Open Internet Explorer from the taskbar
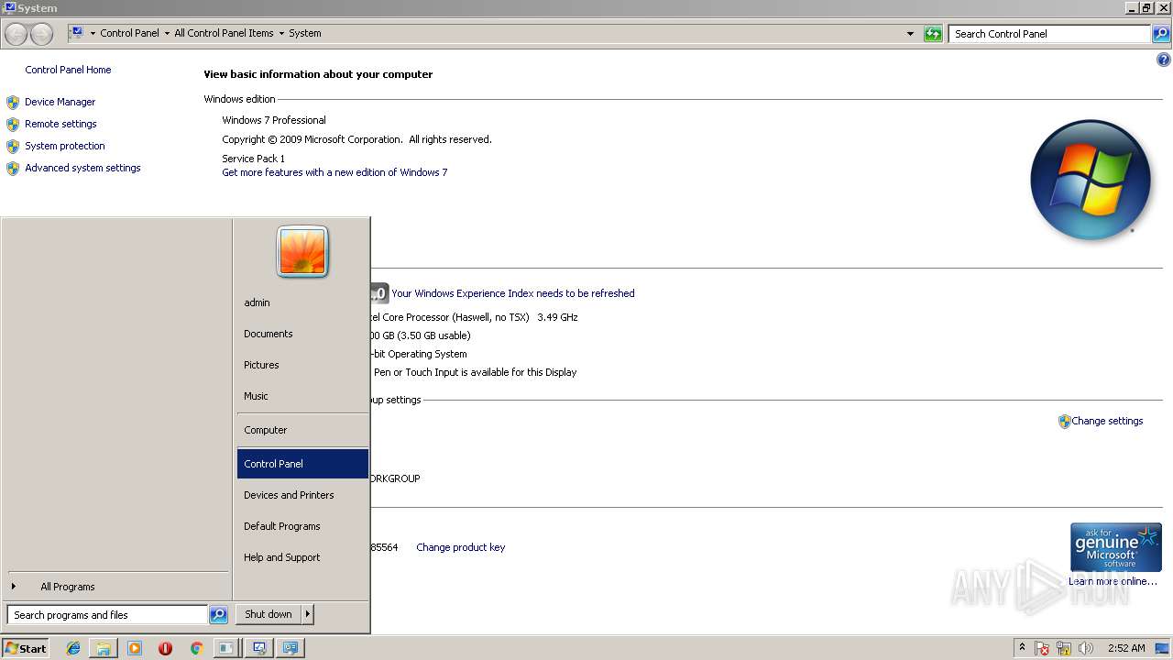Viewport: 1173px width, 660px height. tap(73, 648)
